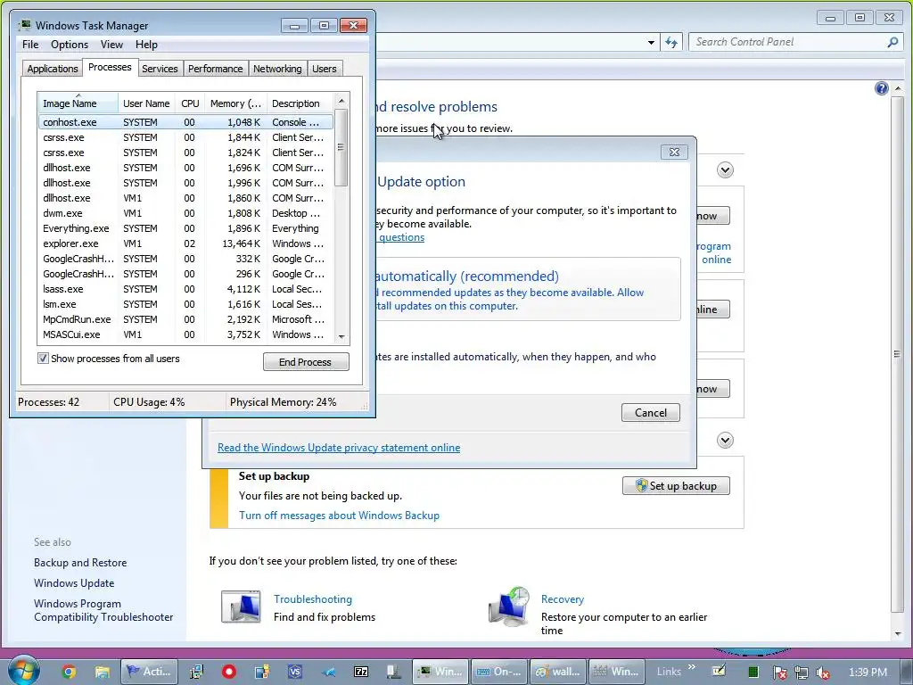Sort processes by CPU column header
The width and height of the screenshot is (913, 685).
point(190,103)
